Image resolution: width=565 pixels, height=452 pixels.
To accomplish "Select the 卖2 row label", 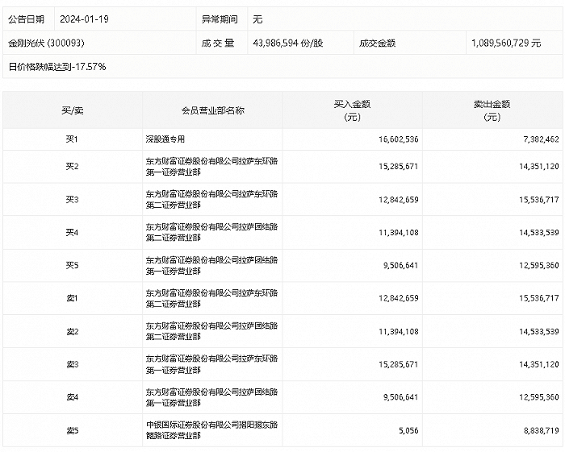I will click(x=72, y=331).
